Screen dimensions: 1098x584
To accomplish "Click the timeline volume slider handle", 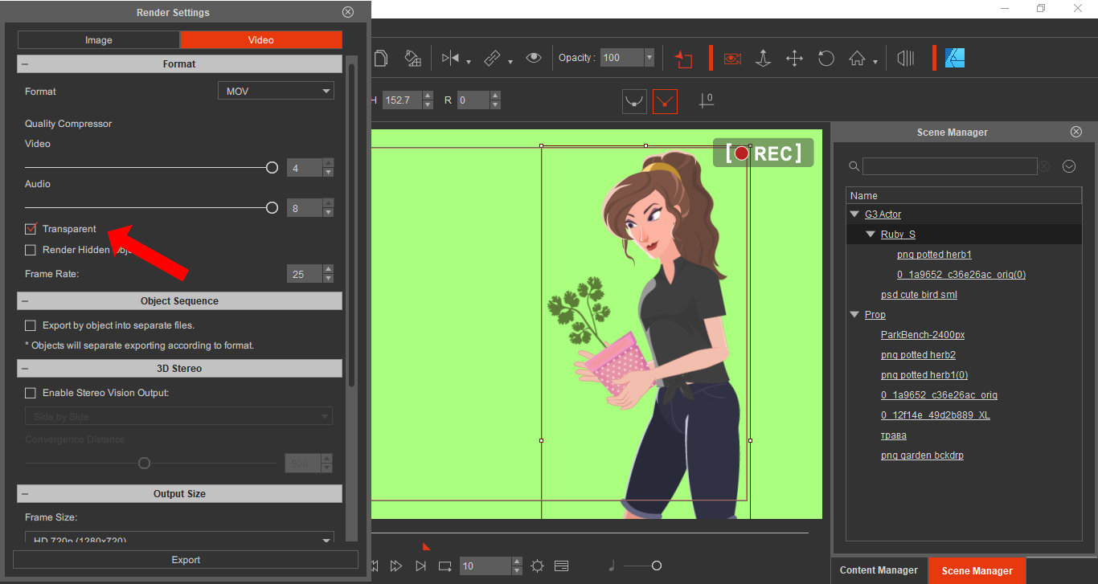I will pyautogui.click(x=657, y=566).
